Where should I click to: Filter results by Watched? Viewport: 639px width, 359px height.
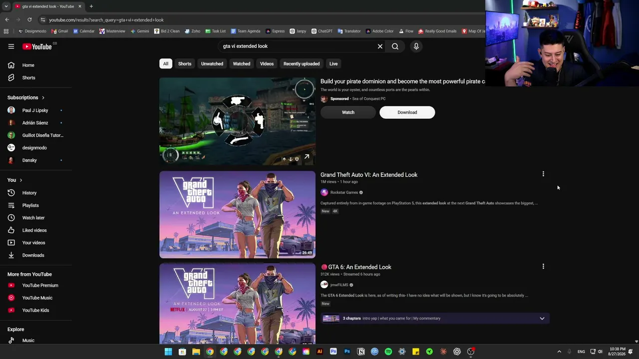(x=242, y=64)
